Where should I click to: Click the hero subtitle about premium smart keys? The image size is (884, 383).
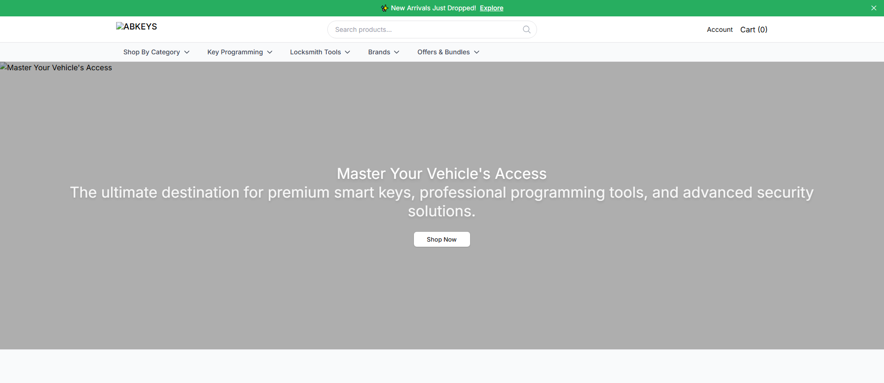[442, 202]
